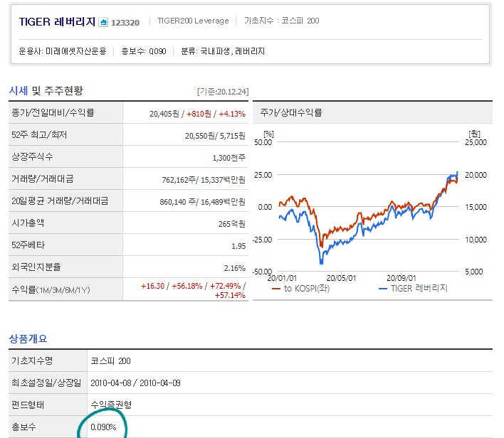Viewport: 504px width, 438px height.
Task: Click the 주가/상대수익률 chart title
Action: (291, 112)
